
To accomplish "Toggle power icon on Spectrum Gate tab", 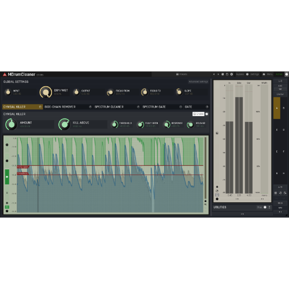I will 181,107.
